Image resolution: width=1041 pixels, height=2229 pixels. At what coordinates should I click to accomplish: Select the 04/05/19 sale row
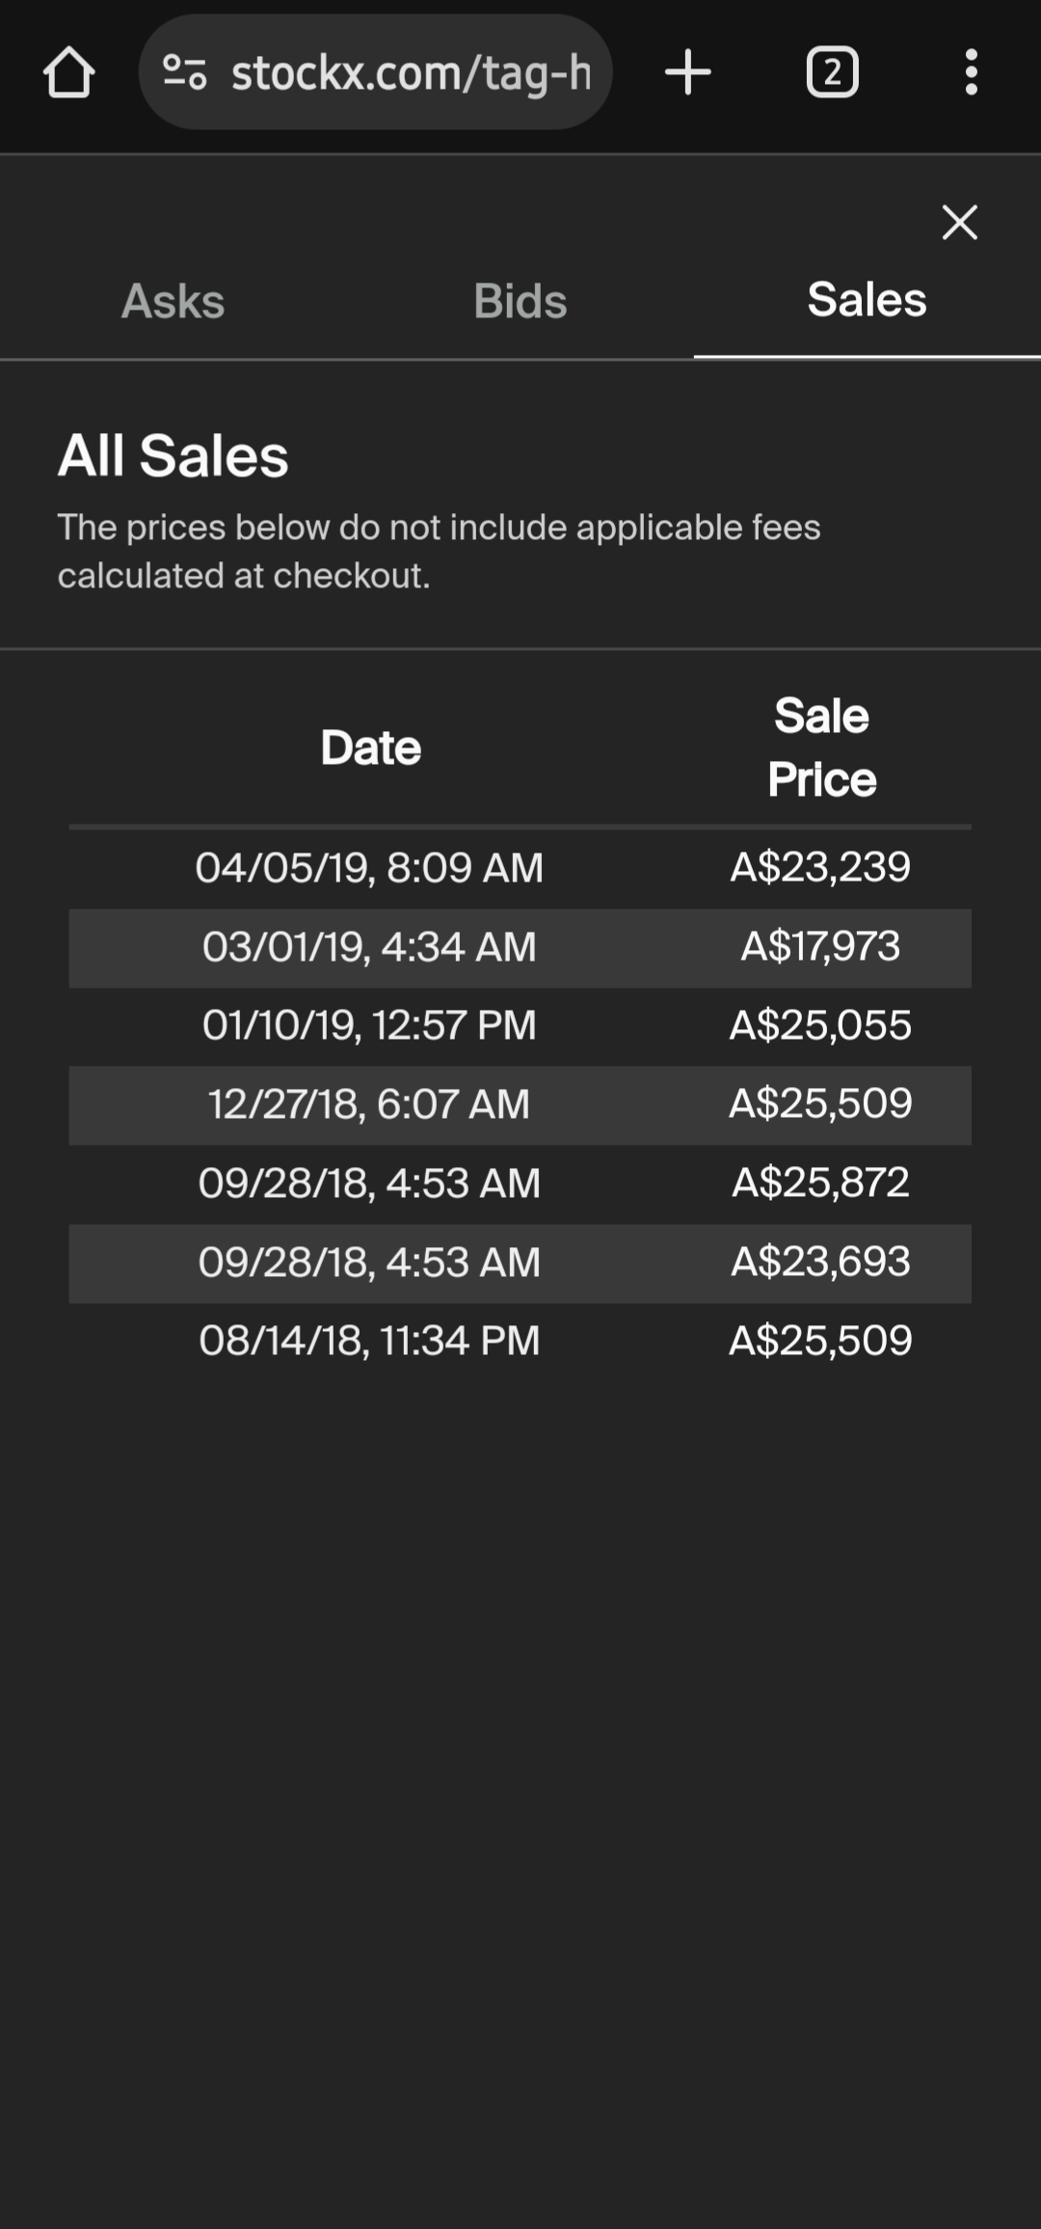point(369,867)
